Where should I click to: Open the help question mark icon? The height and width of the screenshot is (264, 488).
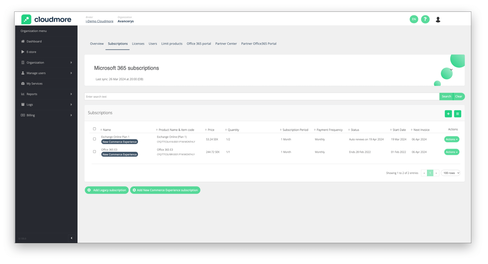[425, 19]
